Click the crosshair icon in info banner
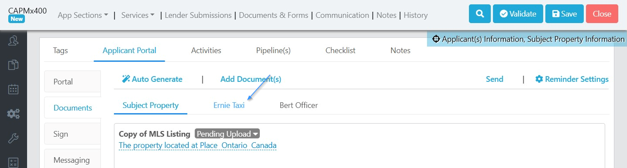This screenshot has height=168, width=627. pos(436,39)
